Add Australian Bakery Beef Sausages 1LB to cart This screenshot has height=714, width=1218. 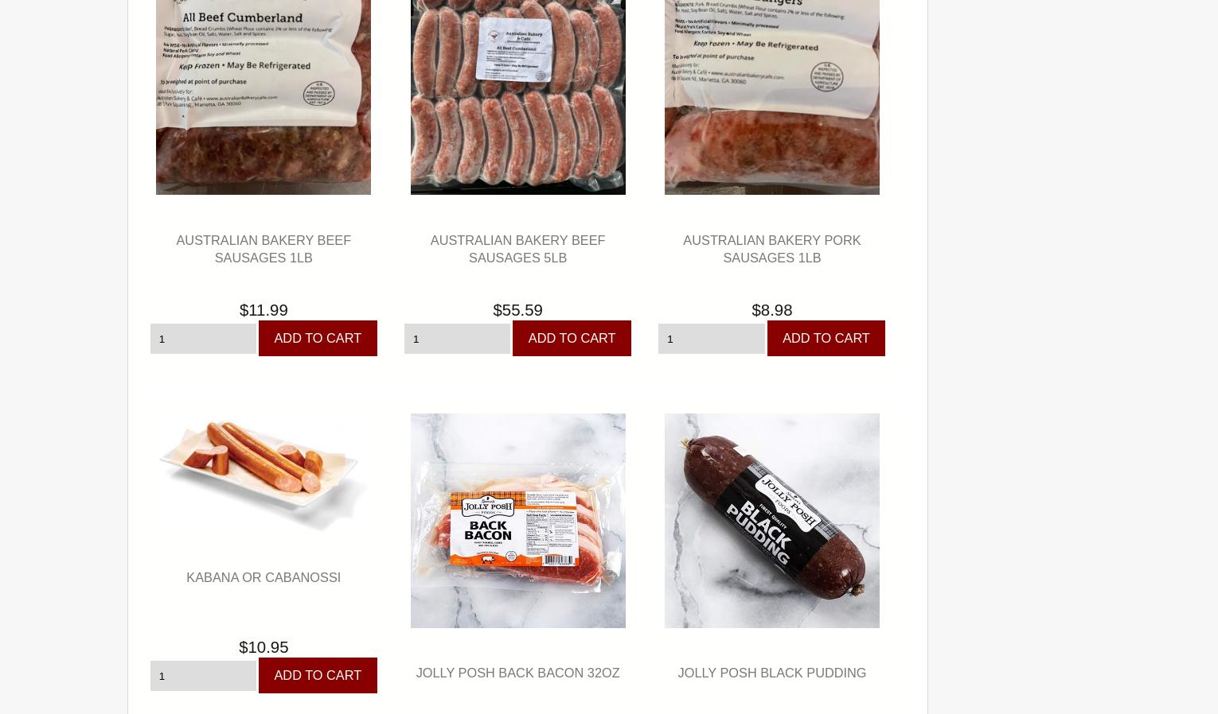pyautogui.click(x=318, y=338)
